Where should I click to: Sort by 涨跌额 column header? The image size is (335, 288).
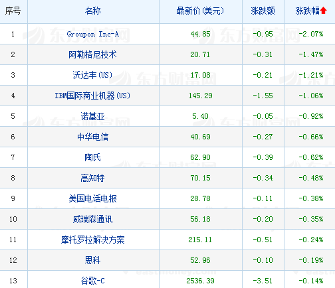263,11
